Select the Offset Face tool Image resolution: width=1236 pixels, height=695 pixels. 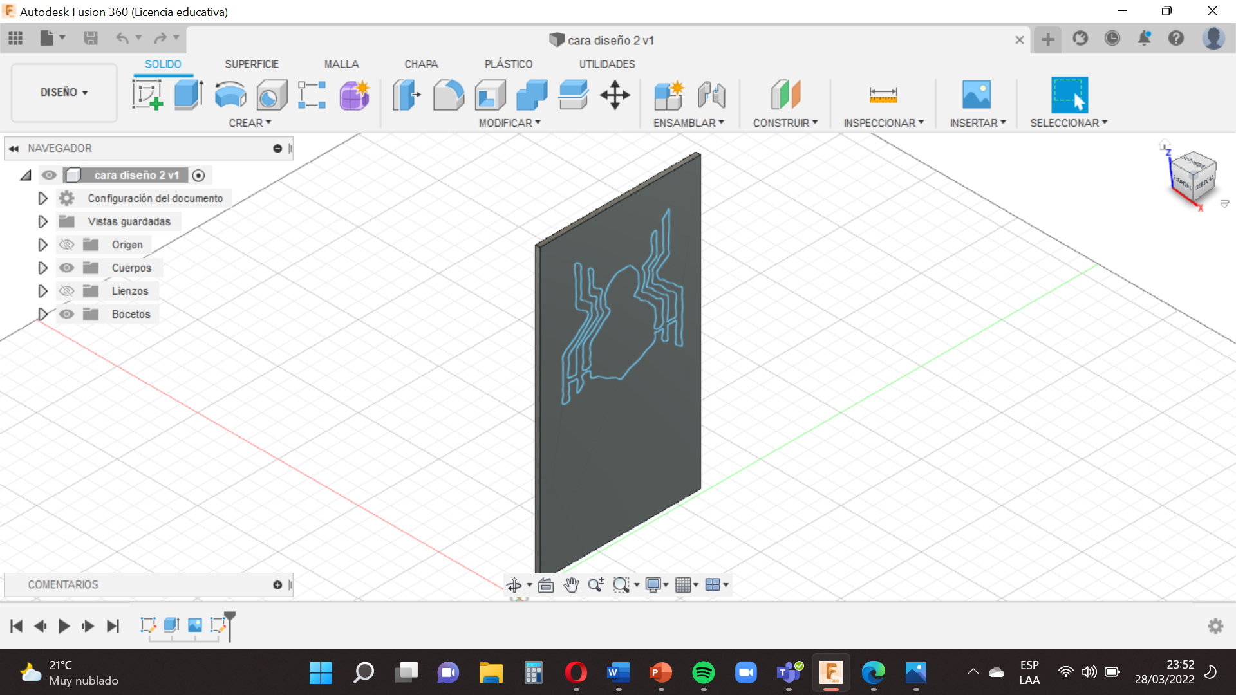(x=573, y=95)
